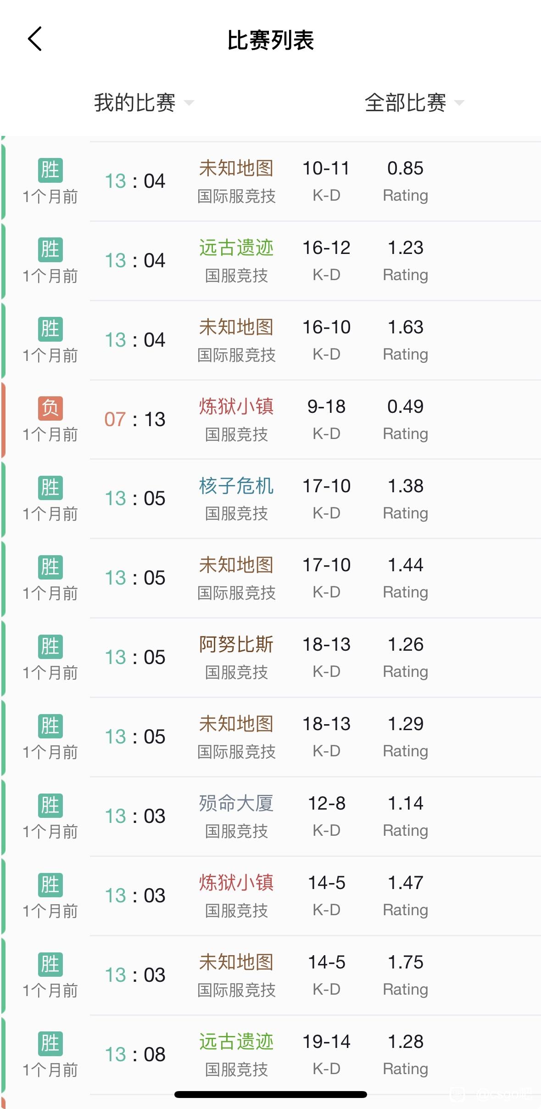Tap 胜 badge of the 阿努比斯 match
This screenshot has height=1109, width=541.
pyautogui.click(x=50, y=646)
